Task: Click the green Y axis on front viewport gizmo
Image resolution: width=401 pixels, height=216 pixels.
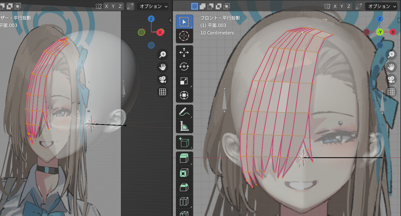Action: [380, 32]
